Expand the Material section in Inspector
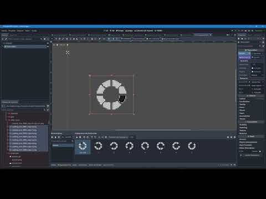Viewport: 266px width, 199px height. pyautogui.click(x=243, y=133)
